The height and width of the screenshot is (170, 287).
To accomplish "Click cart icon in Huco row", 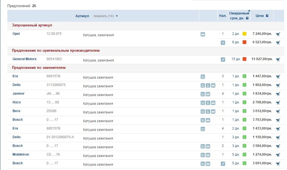I will [278, 103].
